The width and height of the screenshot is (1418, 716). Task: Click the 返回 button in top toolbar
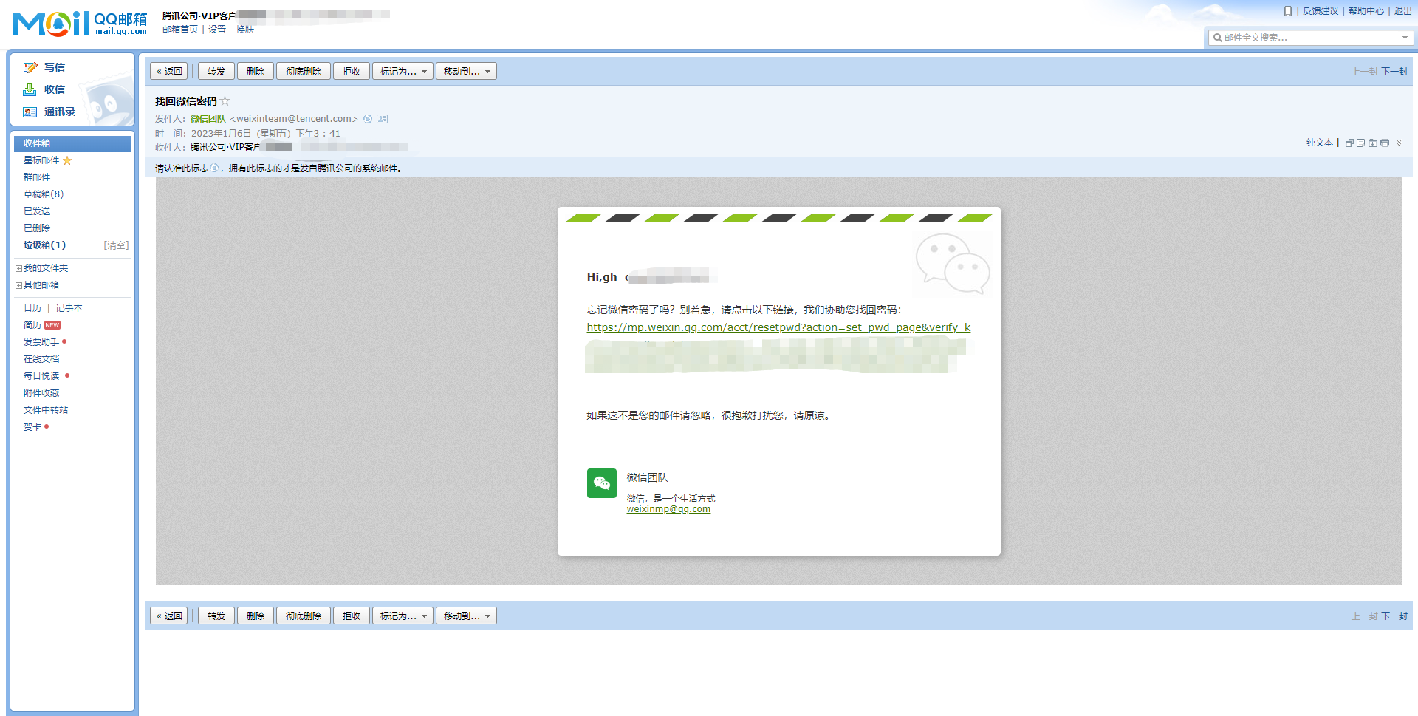pos(169,71)
